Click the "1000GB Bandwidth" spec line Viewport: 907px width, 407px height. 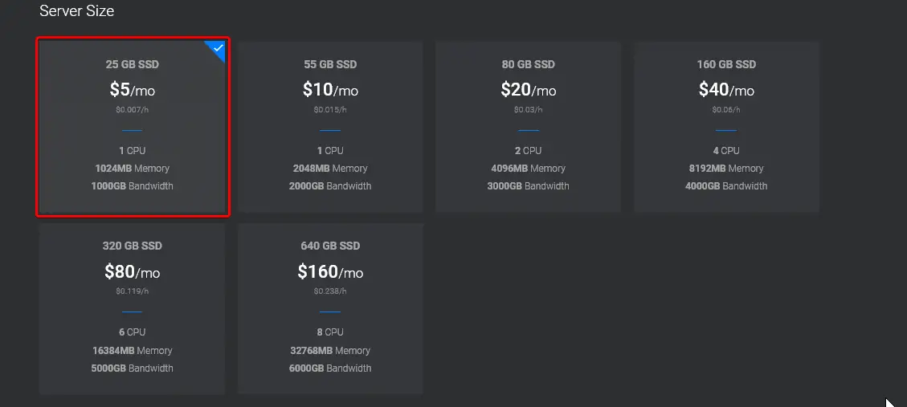(x=133, y=186)
